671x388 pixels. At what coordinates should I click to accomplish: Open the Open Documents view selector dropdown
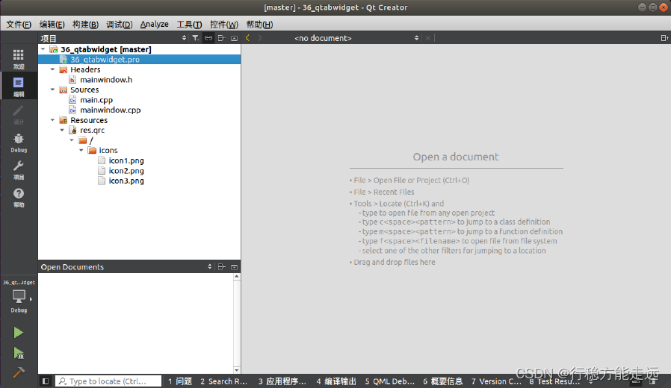coord(209,267)
